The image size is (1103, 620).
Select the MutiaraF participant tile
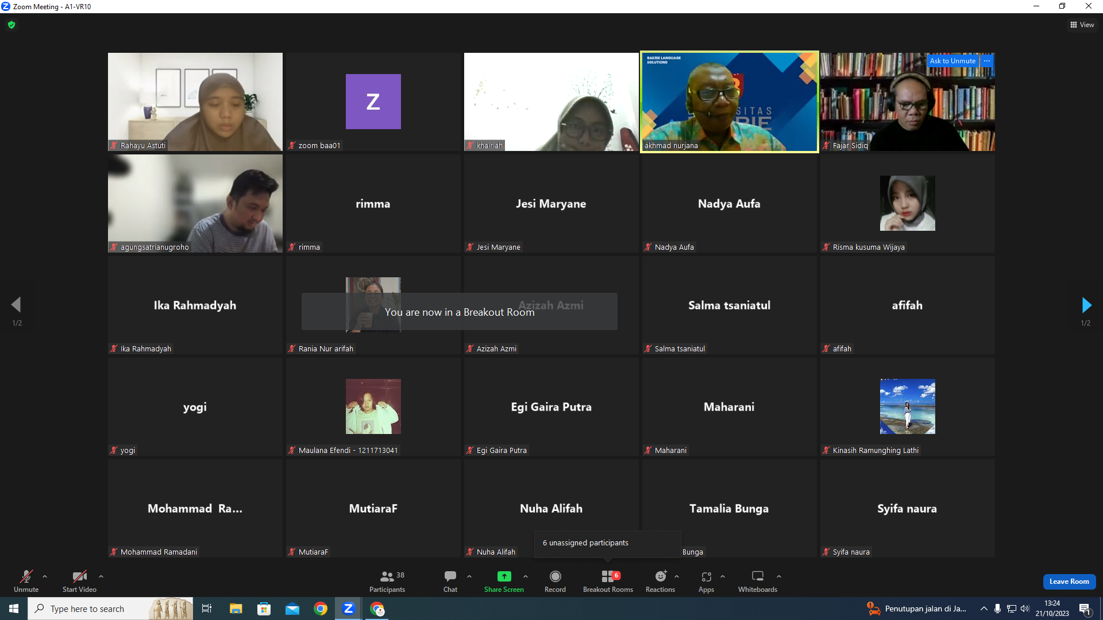coord(373,508)
